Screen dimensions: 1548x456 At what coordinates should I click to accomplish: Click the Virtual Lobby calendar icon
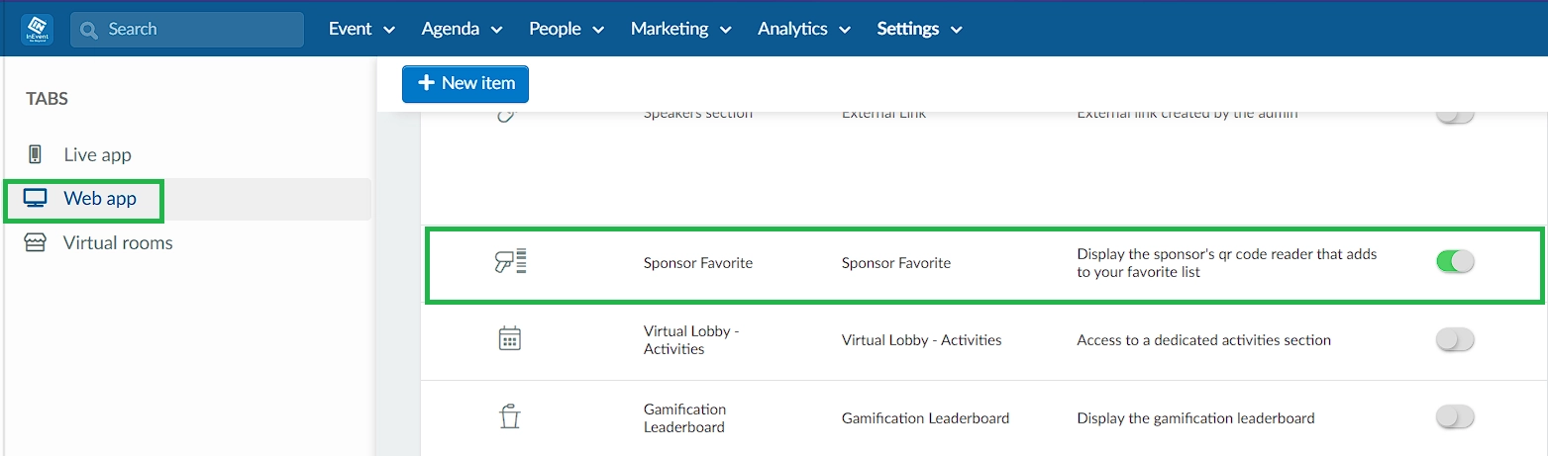coord(509,339)
